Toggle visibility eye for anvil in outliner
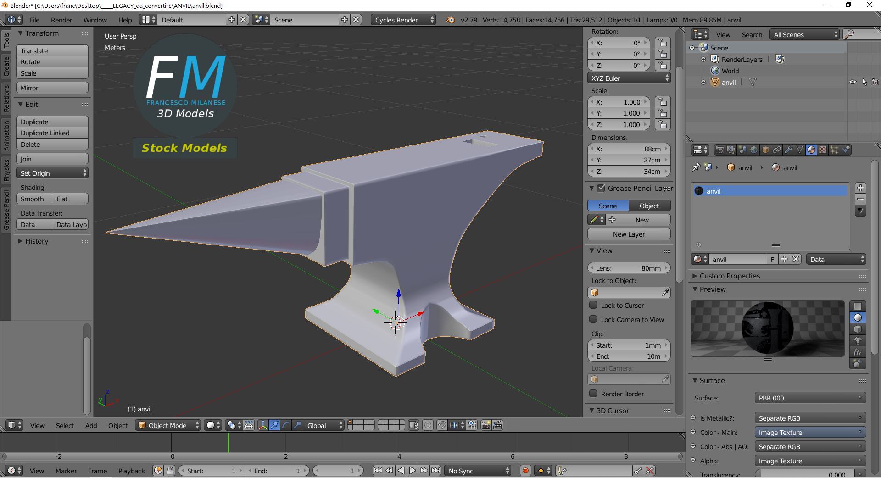This screenshot has height=478, width=881. click(x=853, y=82)
